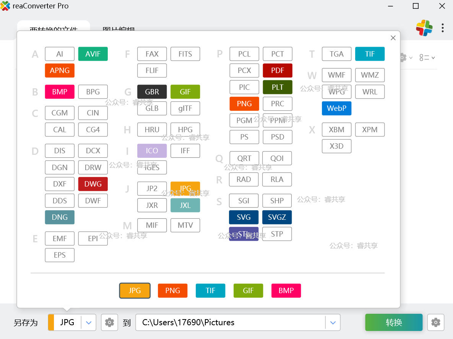
Task: Pick the green AVIF format
Action: tap(93, 54)
